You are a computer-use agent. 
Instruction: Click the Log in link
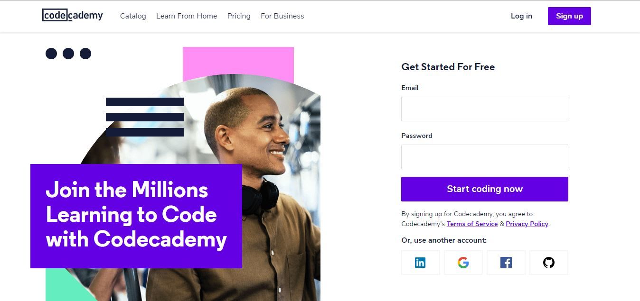(x=521, y=16)
